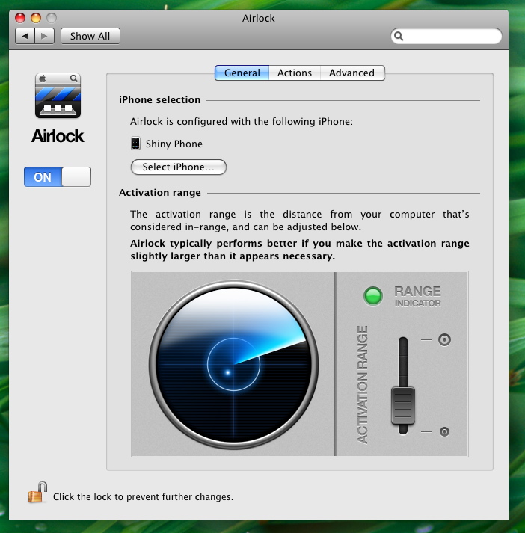Minimize the window with the yellow button
The width and height of the screenshot is (525, 533).
click(36, 18)
